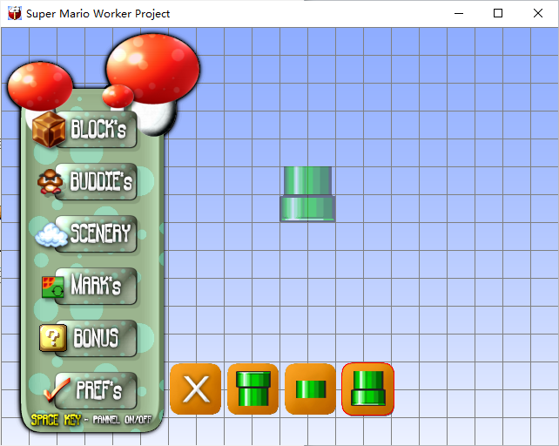Open the BLOCK's category
Screen dimensions: 559x446
click(97, 129)
